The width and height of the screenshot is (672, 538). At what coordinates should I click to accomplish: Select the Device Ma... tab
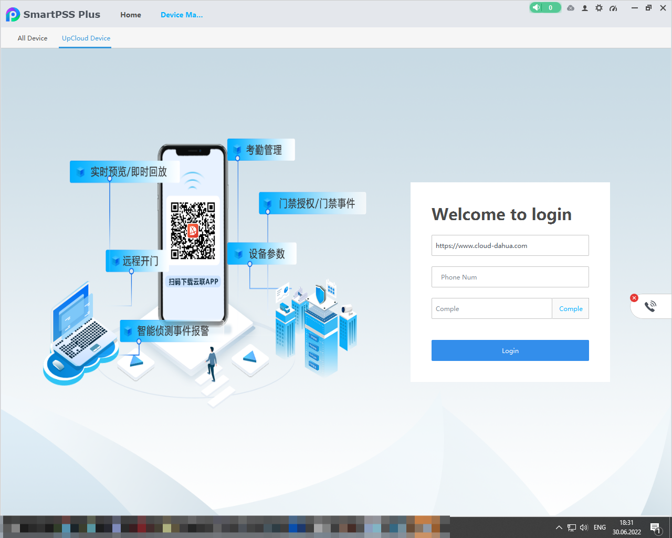coord(182,15)
